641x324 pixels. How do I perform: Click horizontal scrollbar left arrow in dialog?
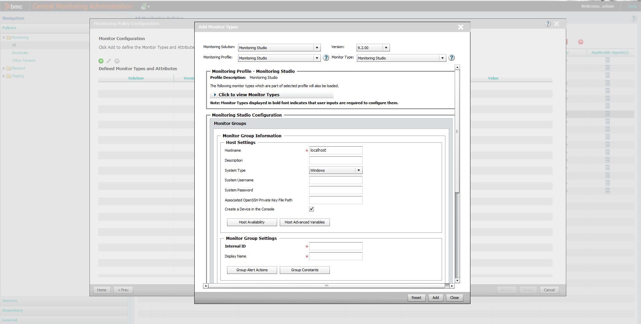tap(206, 286)
